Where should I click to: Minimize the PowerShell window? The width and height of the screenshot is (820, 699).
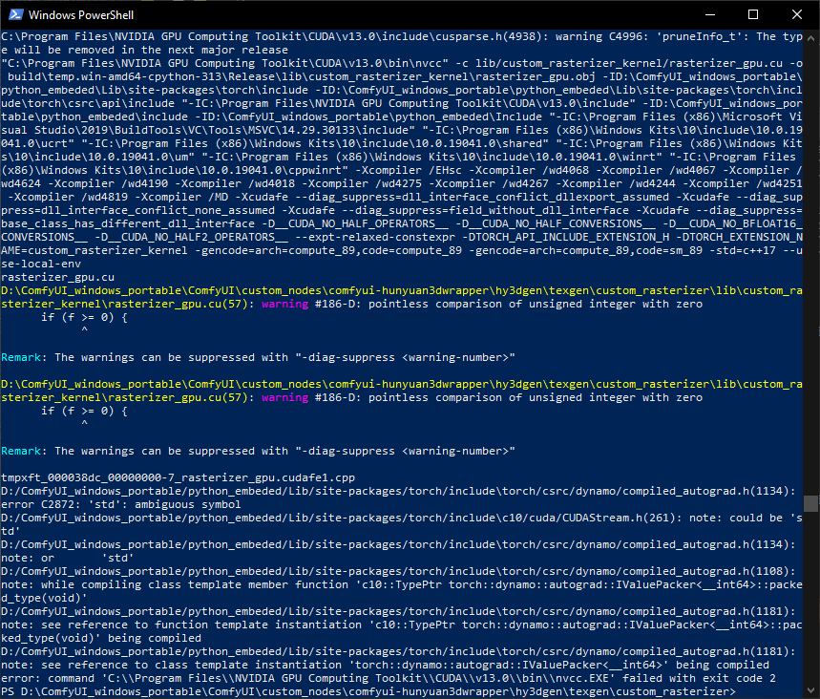(x=709, y=14)
